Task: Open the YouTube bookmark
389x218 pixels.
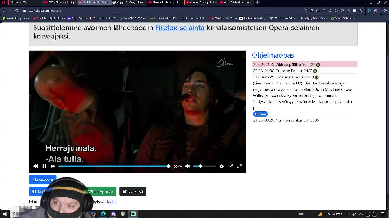Action: click(40, 18)
